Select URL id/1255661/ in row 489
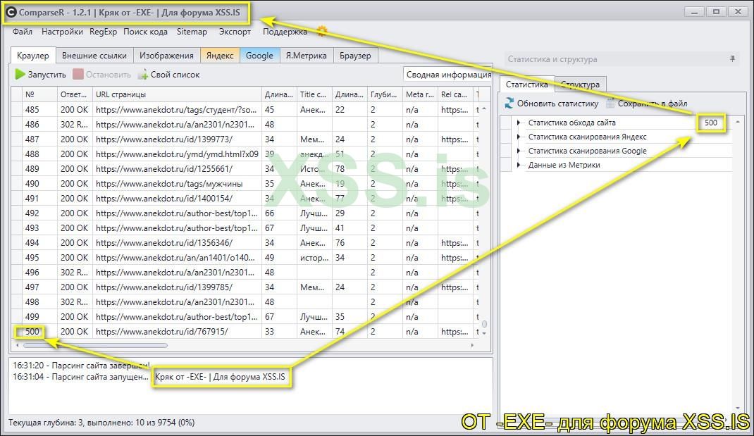The image size is (754, 436). (x=164, y=169)
